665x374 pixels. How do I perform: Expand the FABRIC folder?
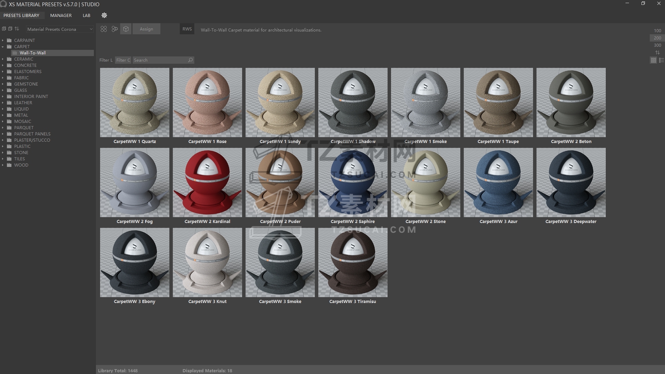point(3,78)
